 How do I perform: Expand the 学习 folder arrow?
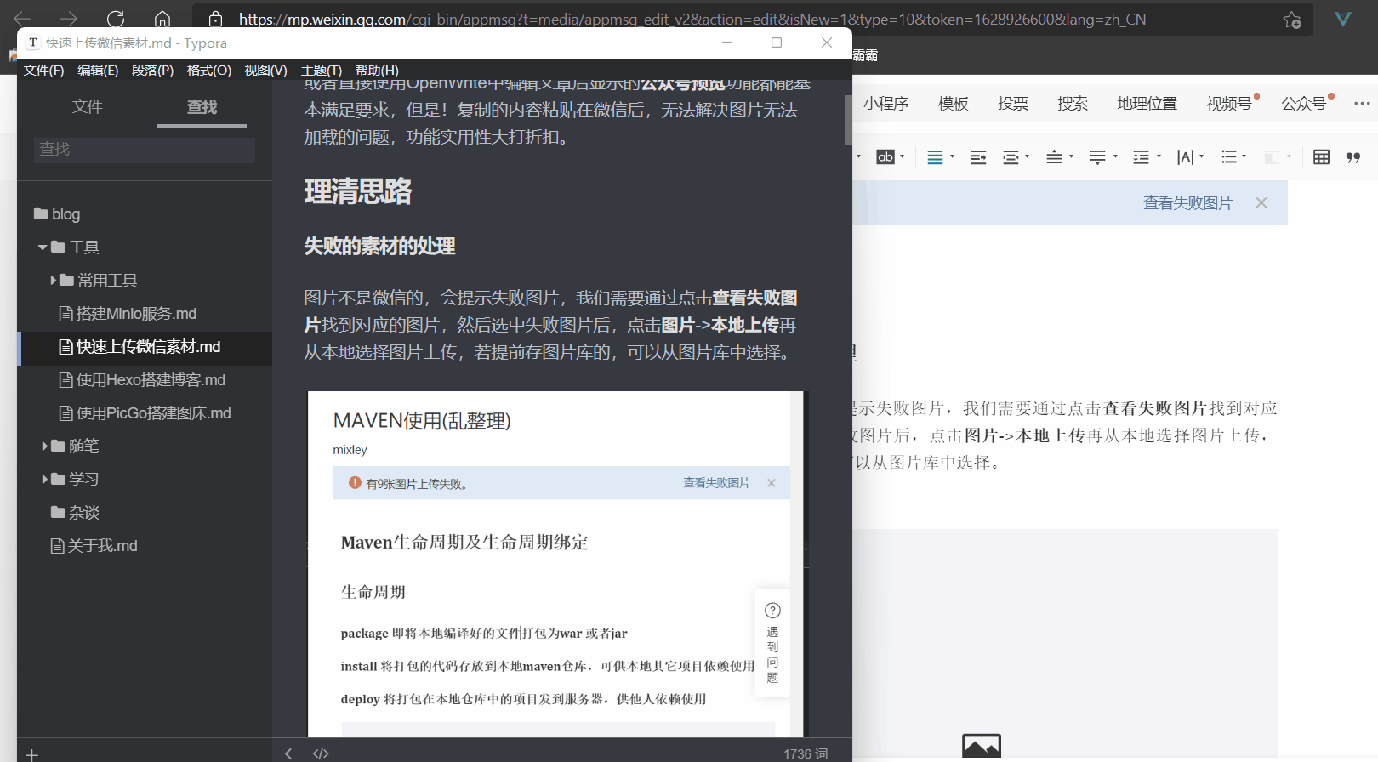(x=45, y=479)
